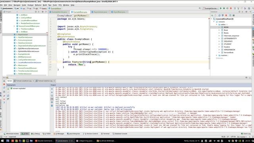Open the ExampleServlet run configuration dropdown
Viewport: 254px width, 143px height.
click(x=211, y=8)
